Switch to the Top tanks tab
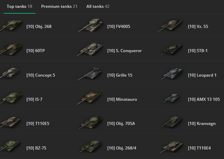 tap(19, 6)
